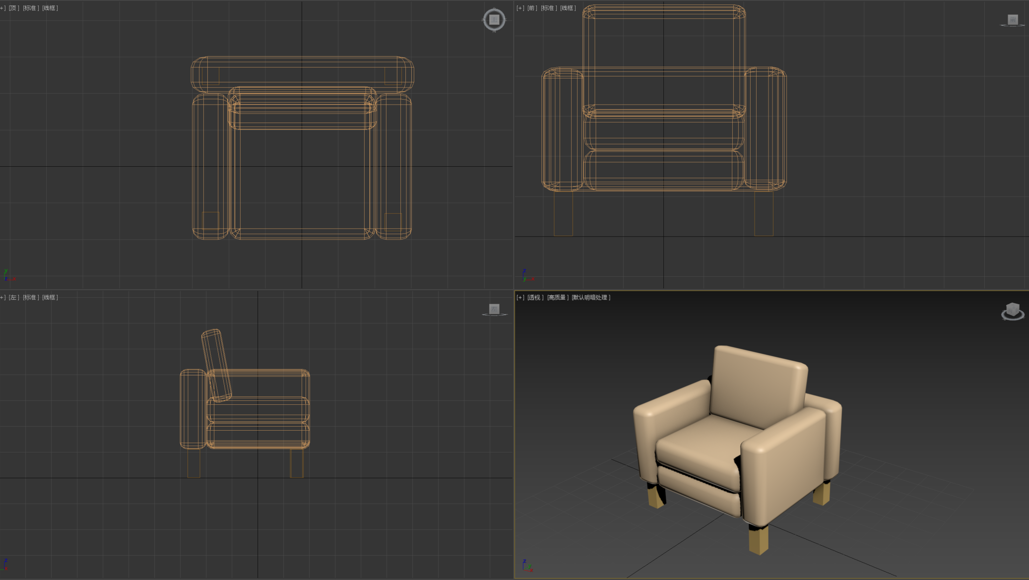This screenshot has height=580, width=1029.
Task: Click 线框 shading label in the left viewport
Action: click(50, 297)
